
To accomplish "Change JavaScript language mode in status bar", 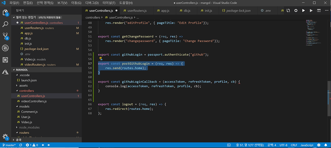I will click(x=307, y=145).
